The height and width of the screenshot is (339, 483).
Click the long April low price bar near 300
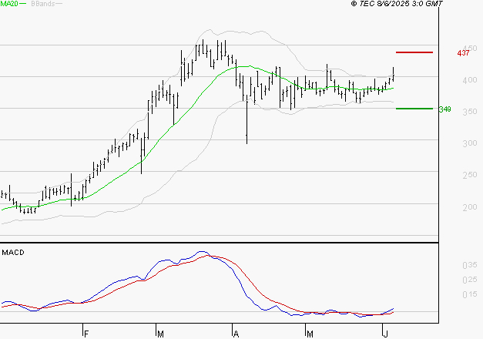point(247,119)
